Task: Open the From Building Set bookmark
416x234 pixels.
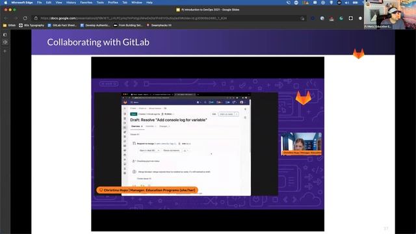Action: 128,25
